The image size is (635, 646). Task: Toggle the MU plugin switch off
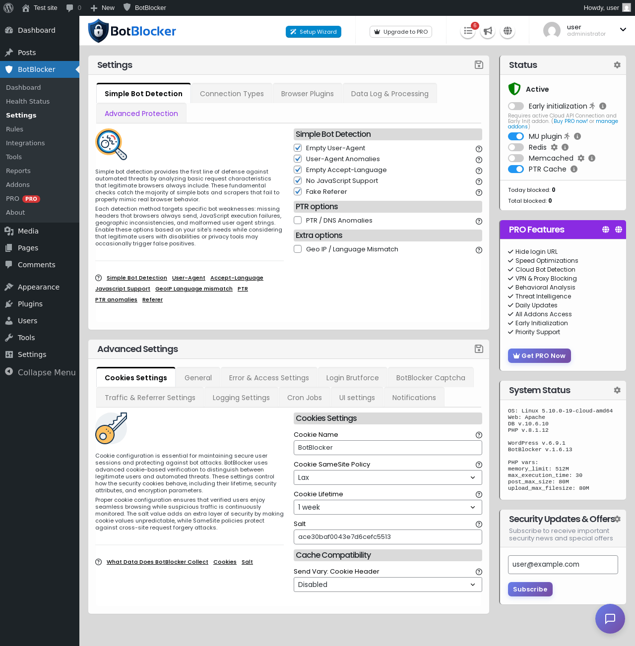point(516,136)
